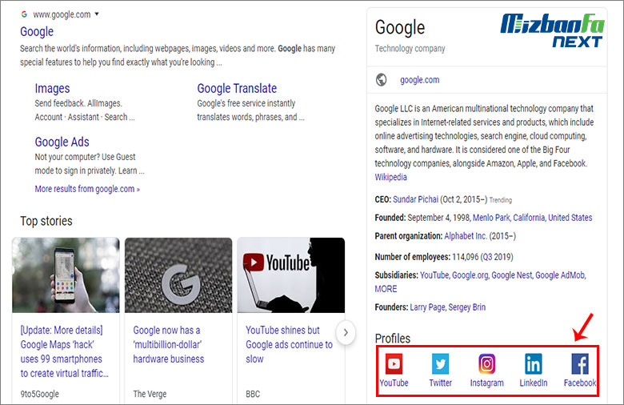Click The Verge source label
624x405 pixels.
[150, 394]
